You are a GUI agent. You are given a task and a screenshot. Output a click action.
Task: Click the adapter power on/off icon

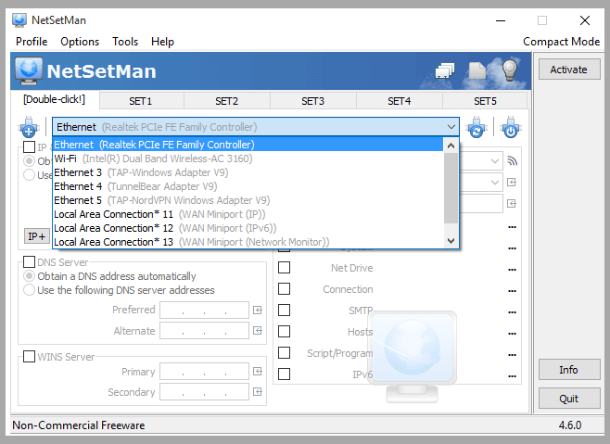pos(511,127)
